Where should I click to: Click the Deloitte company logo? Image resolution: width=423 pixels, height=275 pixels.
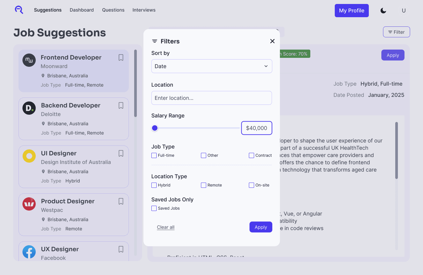(29, 108)
